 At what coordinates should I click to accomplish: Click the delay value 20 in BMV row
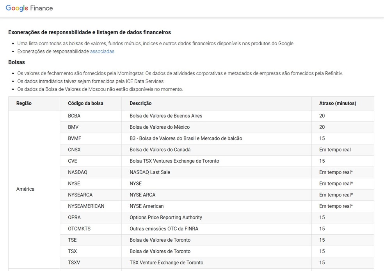pos(322,127)
